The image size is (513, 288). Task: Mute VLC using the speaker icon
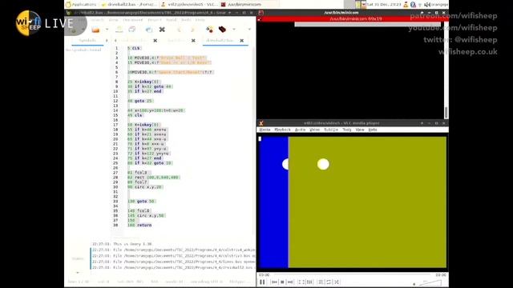tap(414, 283)
